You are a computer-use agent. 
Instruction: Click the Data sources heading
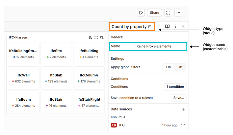click(121, 109)
